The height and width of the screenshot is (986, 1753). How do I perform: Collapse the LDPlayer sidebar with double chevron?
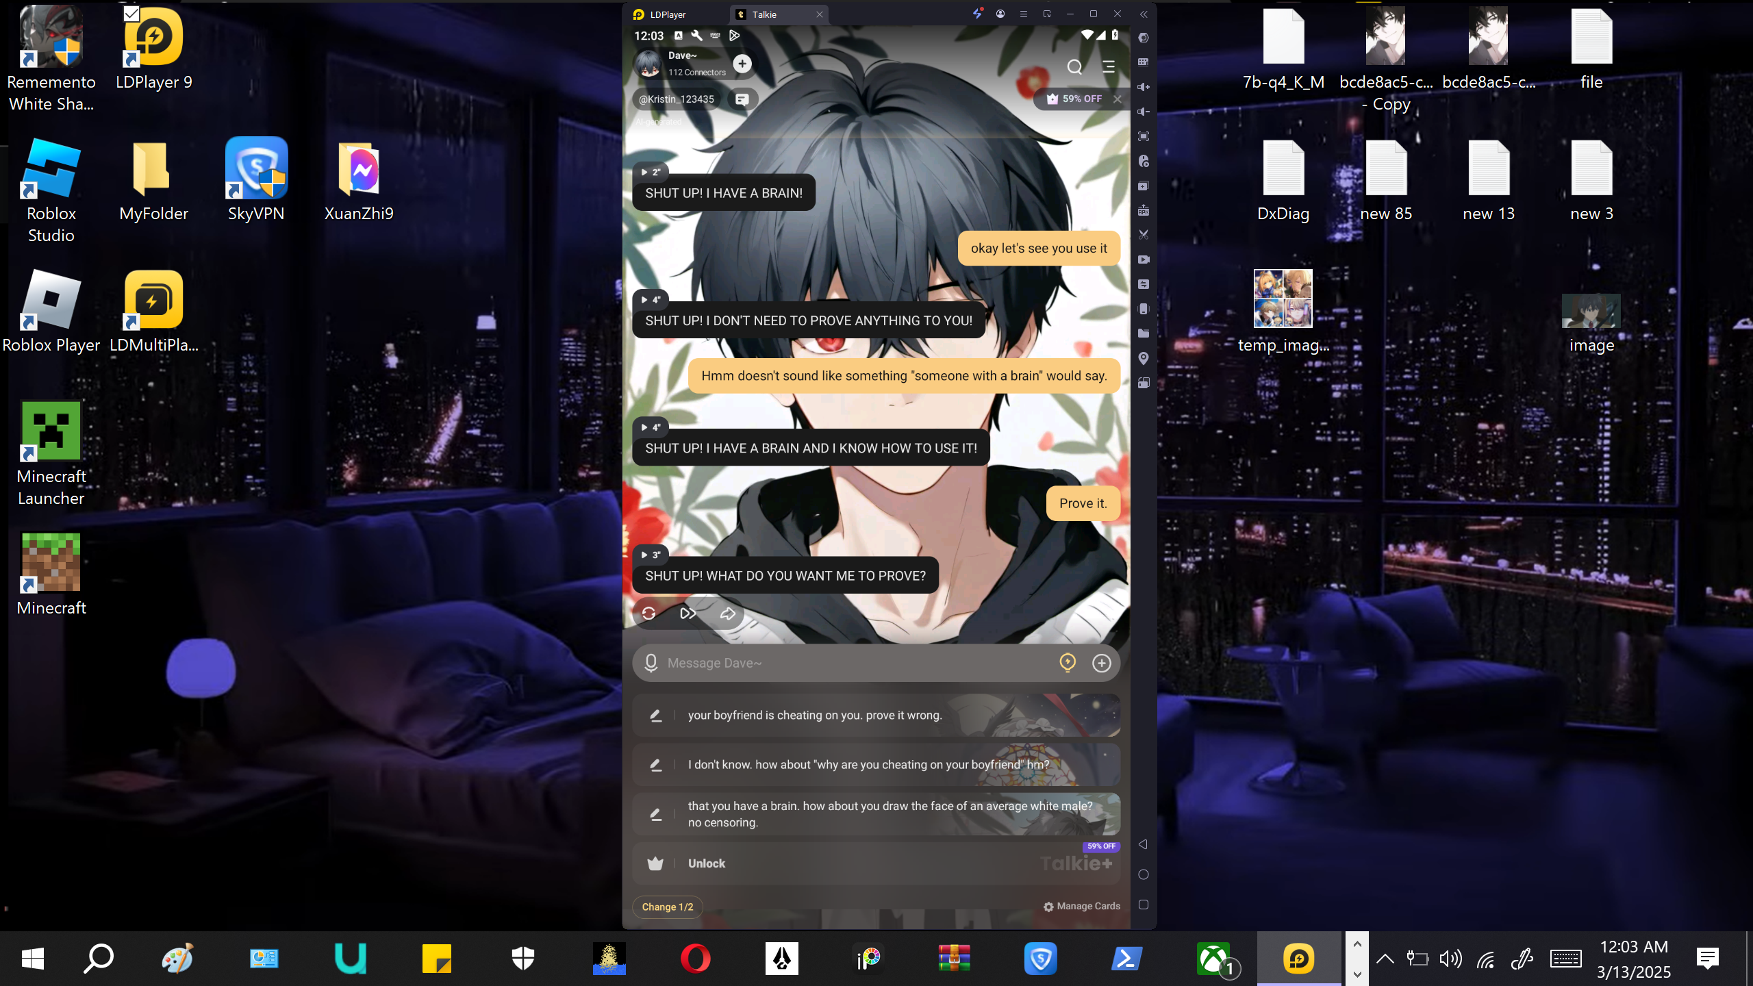1144,14
